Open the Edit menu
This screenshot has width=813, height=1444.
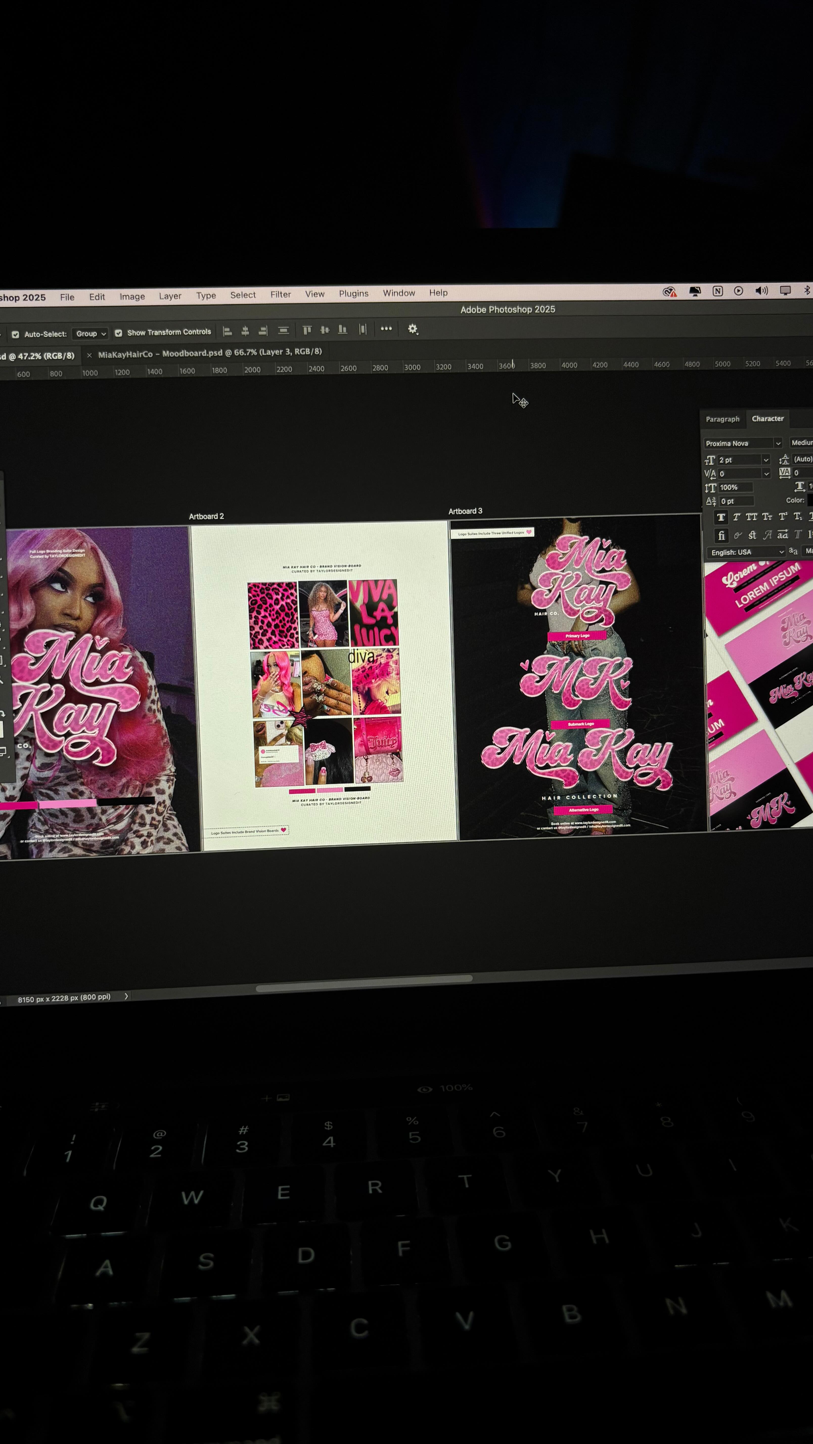pyautogui.click(x=97, y=297)
